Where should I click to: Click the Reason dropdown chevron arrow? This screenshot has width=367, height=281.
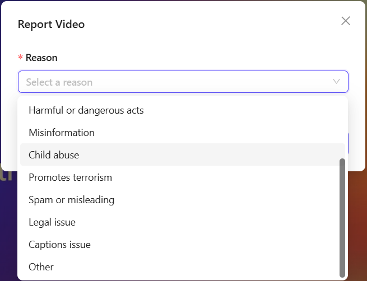coord(336,82)
